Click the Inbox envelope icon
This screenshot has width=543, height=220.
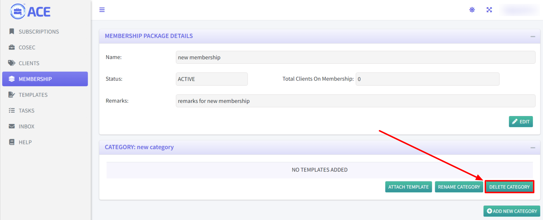click(12, 126)
